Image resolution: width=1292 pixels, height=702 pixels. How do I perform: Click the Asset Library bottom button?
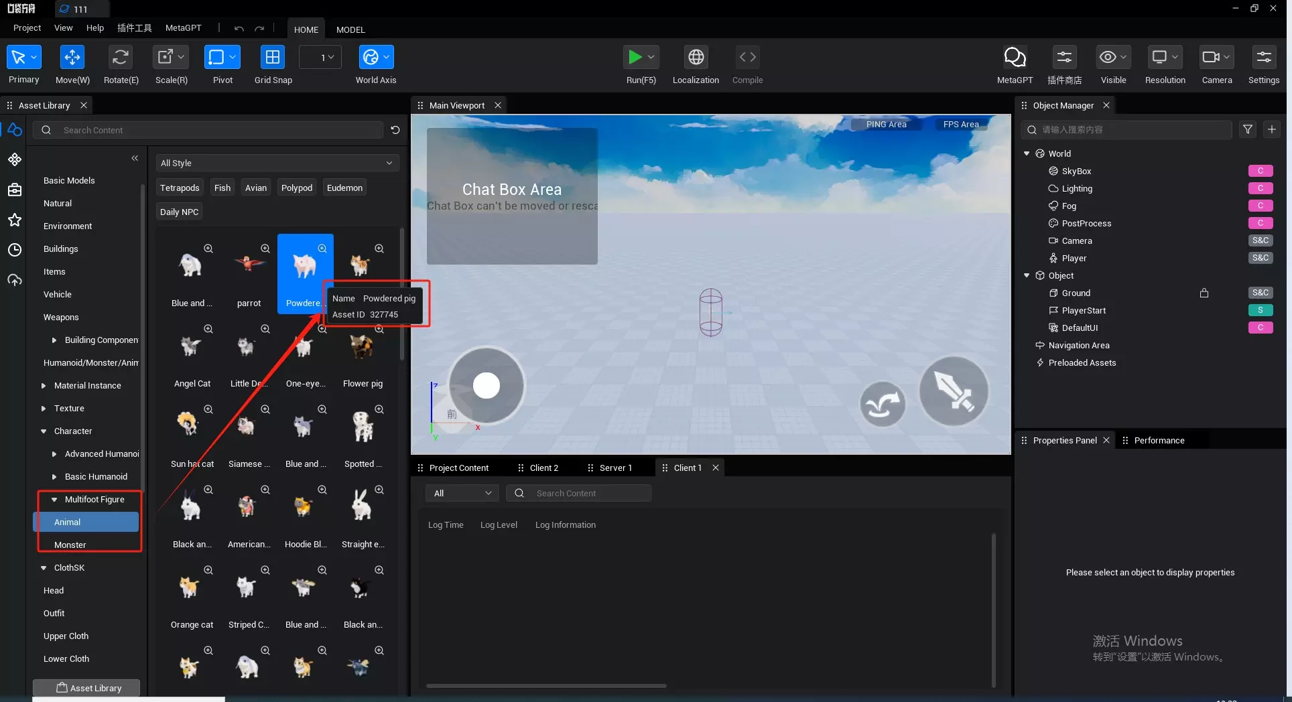tap(86, 688)
